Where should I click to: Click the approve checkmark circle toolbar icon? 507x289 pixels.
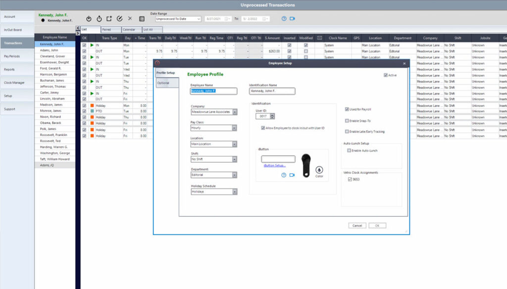119,19
